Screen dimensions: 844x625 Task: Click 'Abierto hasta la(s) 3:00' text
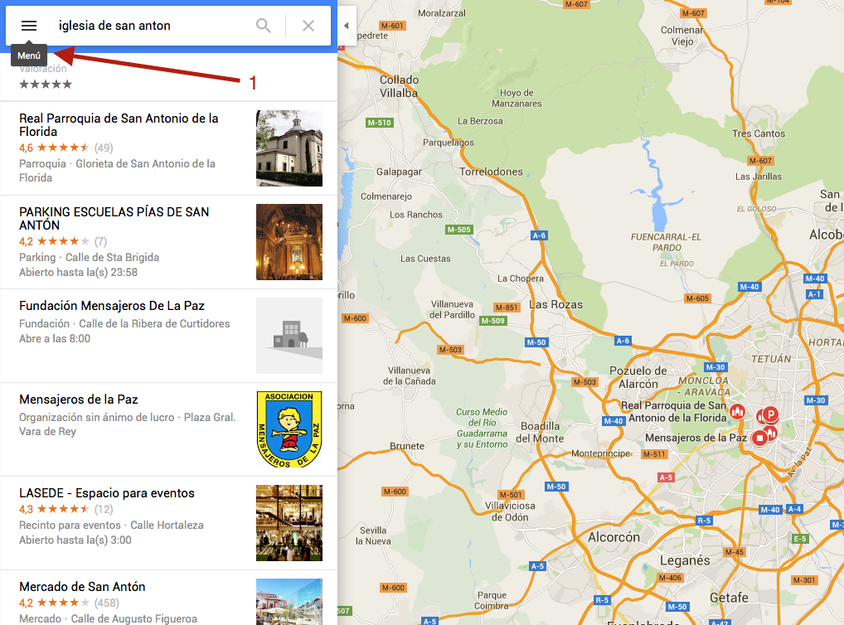pyautogui.click(x=75, y=540)
